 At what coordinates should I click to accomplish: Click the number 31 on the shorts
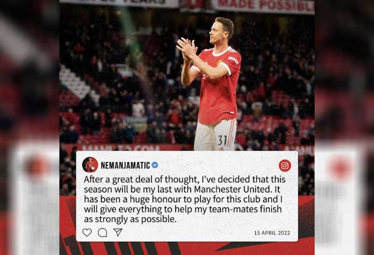click(223, 141)
